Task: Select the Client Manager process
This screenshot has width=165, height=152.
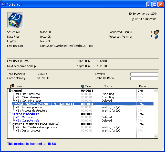Action: 31,97
